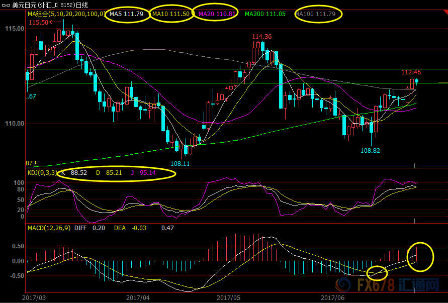Click the 87天 period label
Screen dimensions: 448x303
32,163
